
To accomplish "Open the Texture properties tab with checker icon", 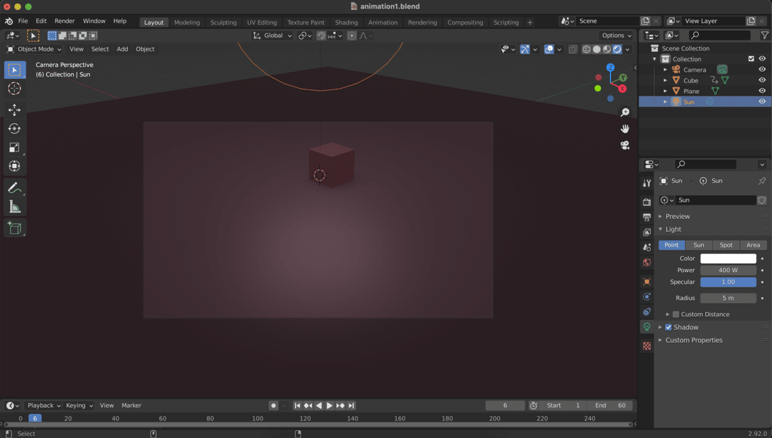I will (647, 346).
